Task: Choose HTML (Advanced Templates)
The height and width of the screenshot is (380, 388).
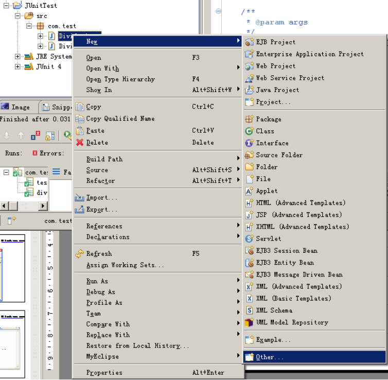Action: [x=314, y=203]
